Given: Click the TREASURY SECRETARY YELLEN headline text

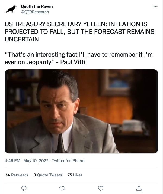Looking at the screenshot, I should pyautogui.click(x=54, y=24).
